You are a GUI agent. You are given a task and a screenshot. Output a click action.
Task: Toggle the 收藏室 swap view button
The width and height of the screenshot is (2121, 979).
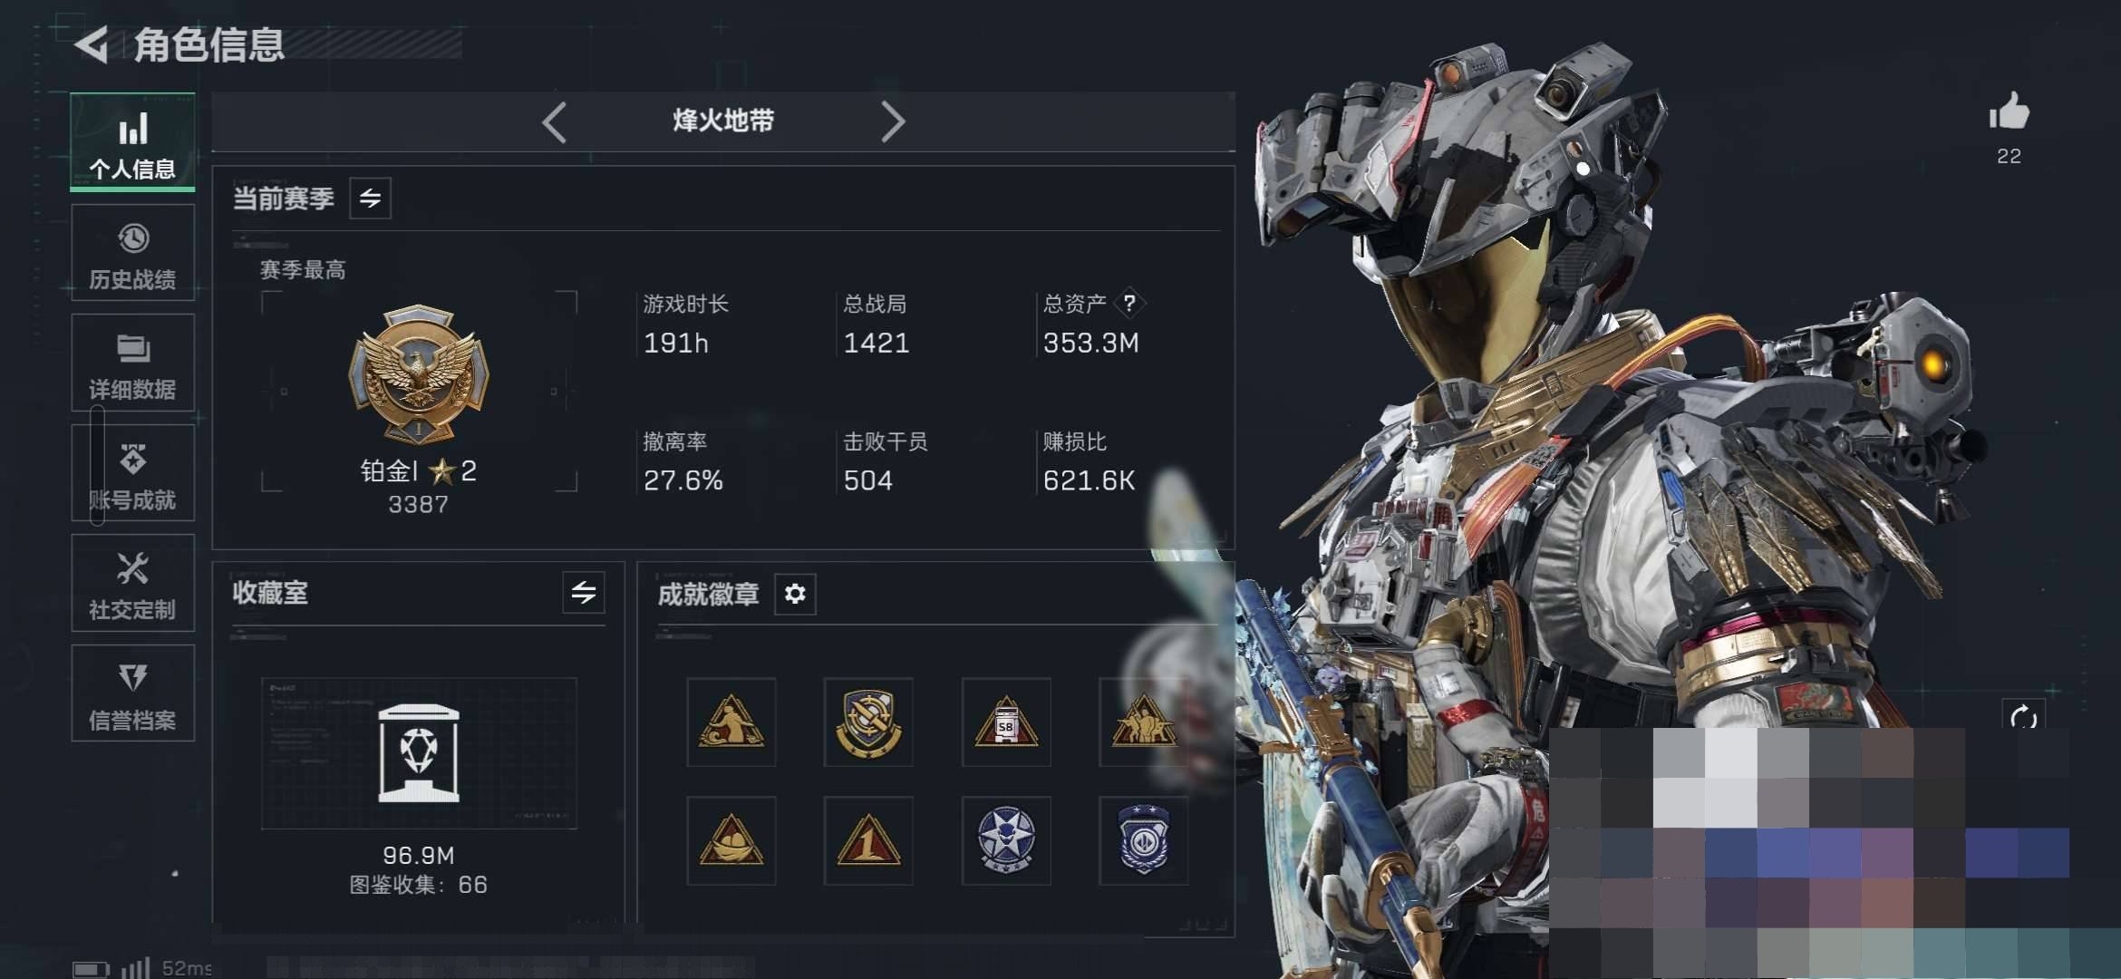[x=584, y=593]
